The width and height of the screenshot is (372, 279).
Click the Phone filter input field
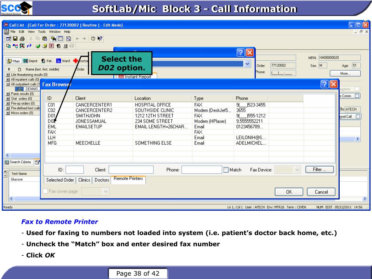click(x=202, y=170)
